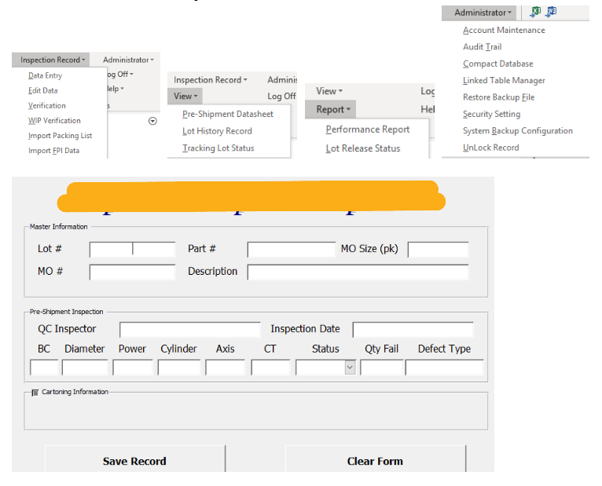This screenshot has height=486, width=602.
Task: Open the Status dropdown arrow
Action: [x=350, y=367]
